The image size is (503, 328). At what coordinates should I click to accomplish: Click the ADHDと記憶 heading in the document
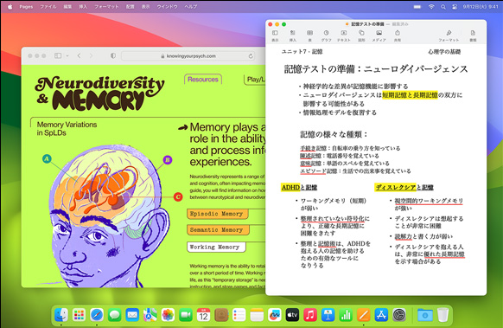299,187
